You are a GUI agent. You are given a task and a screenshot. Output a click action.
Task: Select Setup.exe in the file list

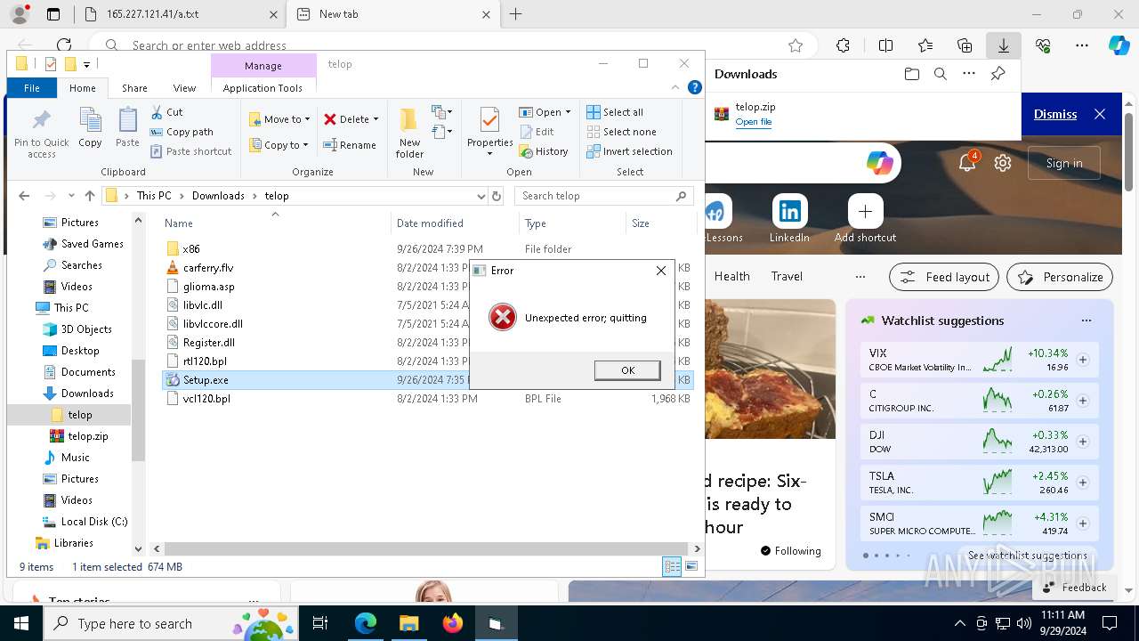click(x=206, y=380)
